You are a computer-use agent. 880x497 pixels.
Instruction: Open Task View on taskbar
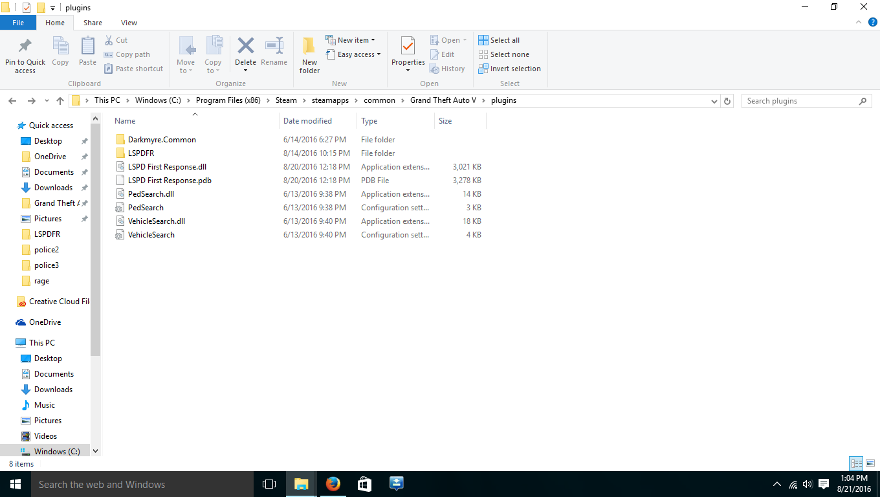coord(269,484)
